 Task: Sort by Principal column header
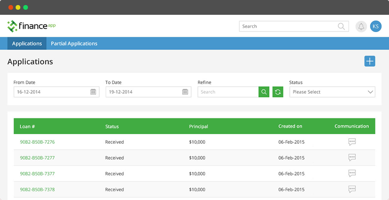198,126
